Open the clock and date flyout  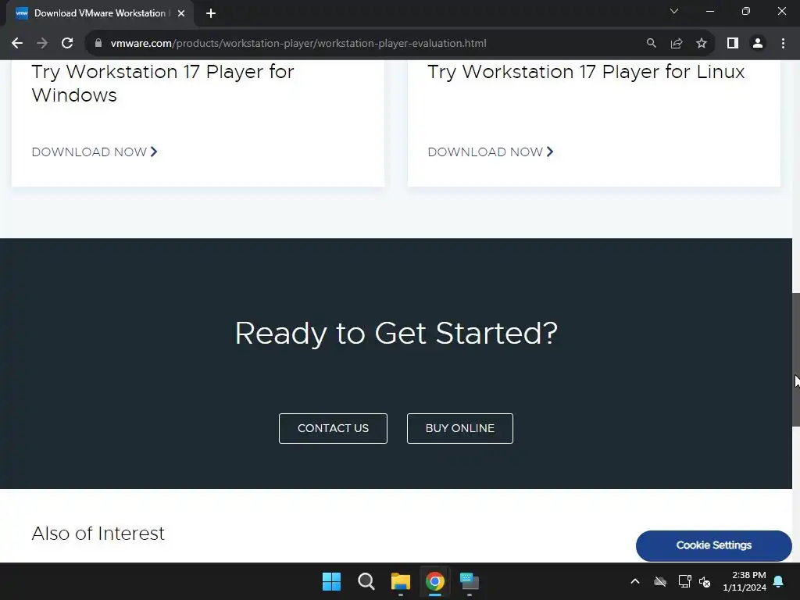point(745,581)
